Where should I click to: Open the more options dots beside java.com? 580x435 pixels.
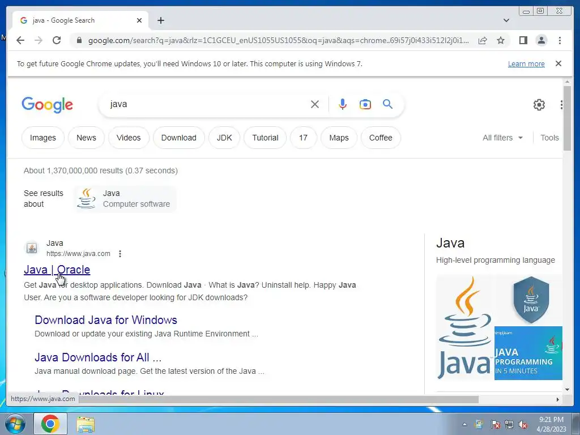coord(120,254)
